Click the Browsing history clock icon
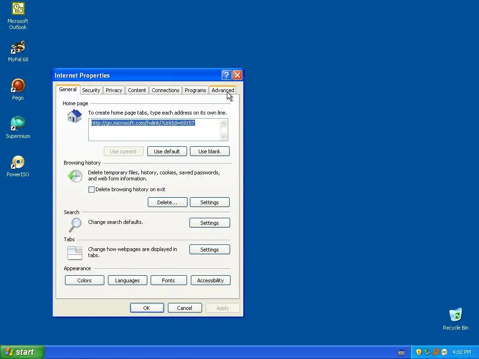Image resolution: width=479 pixels, height=359 pixels. (75, 176)
